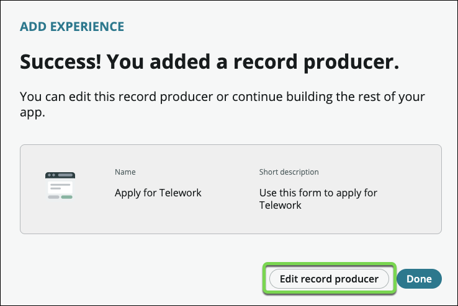Image resolution: width=458 pixels, height=306 pixels.
Task: Click the record producer form icon
Action: [60, 186]
